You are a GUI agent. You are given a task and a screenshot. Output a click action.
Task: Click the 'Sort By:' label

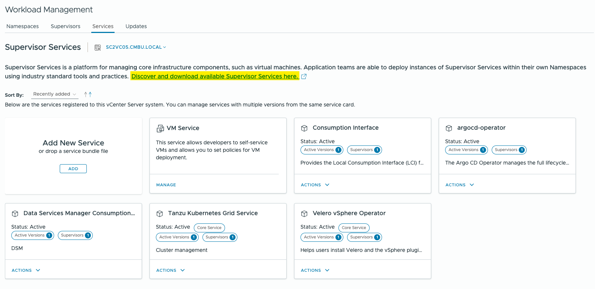coord(14,95)
